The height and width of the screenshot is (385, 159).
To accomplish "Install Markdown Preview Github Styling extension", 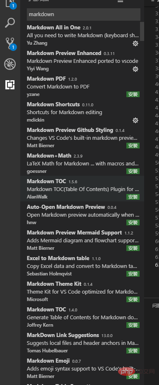I will point(133,146).
